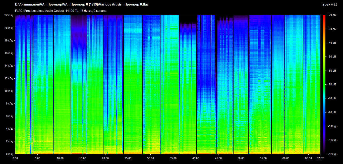Click the -90 дБ scale label
This screenshot has width=343, height=164.
332,112
